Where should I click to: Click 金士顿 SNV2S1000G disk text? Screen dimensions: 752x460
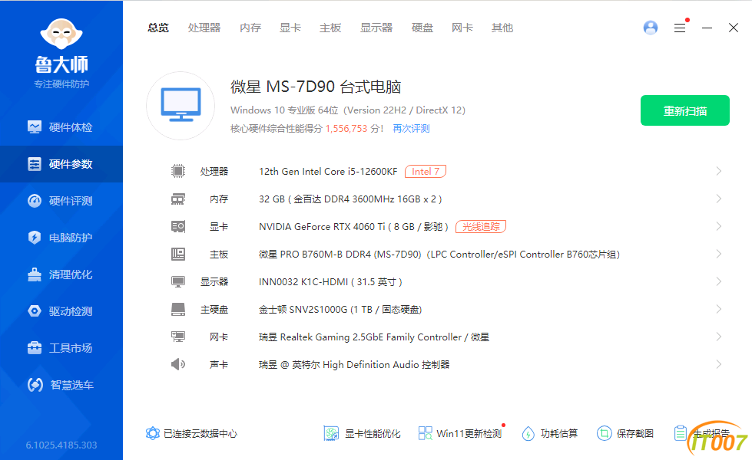click(x=340, y=310)
